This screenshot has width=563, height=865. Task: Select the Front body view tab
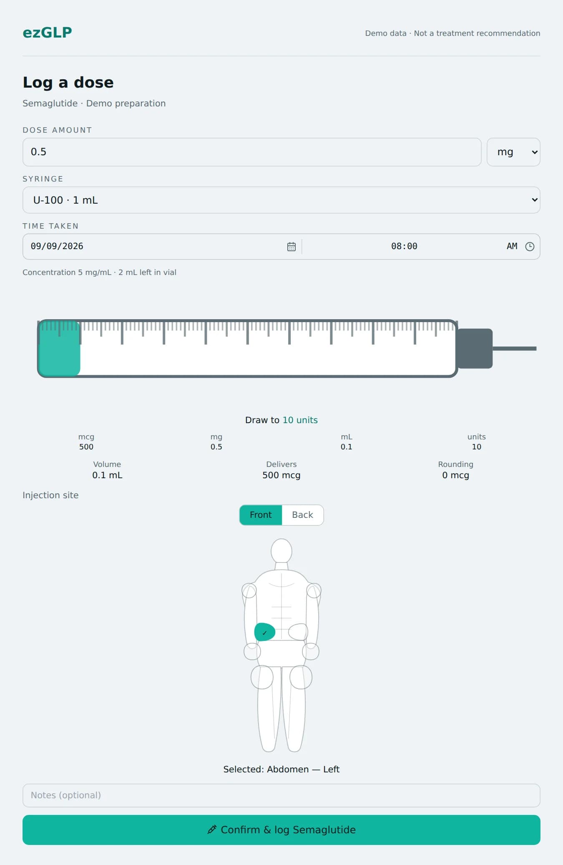tap(261, 515)
